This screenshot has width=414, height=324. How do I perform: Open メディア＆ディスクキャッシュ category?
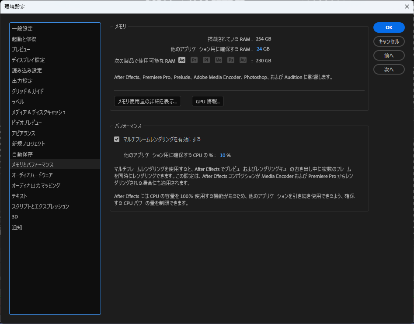[39, 113]
